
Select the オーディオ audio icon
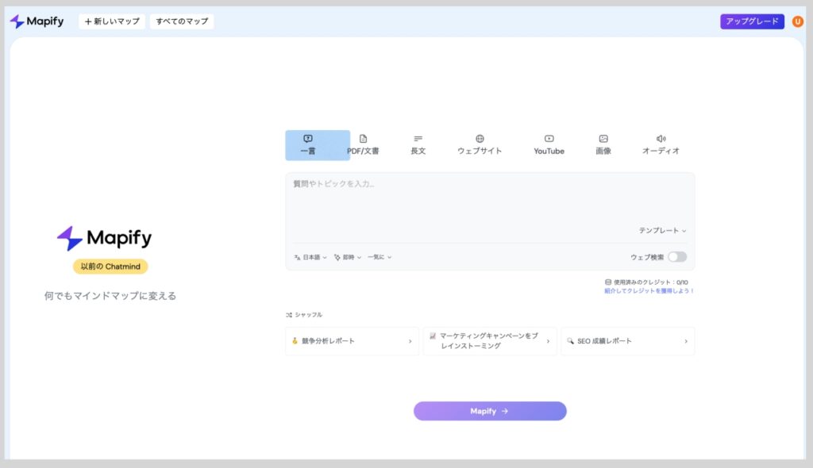pyautogui.click(x=661, y=139)
